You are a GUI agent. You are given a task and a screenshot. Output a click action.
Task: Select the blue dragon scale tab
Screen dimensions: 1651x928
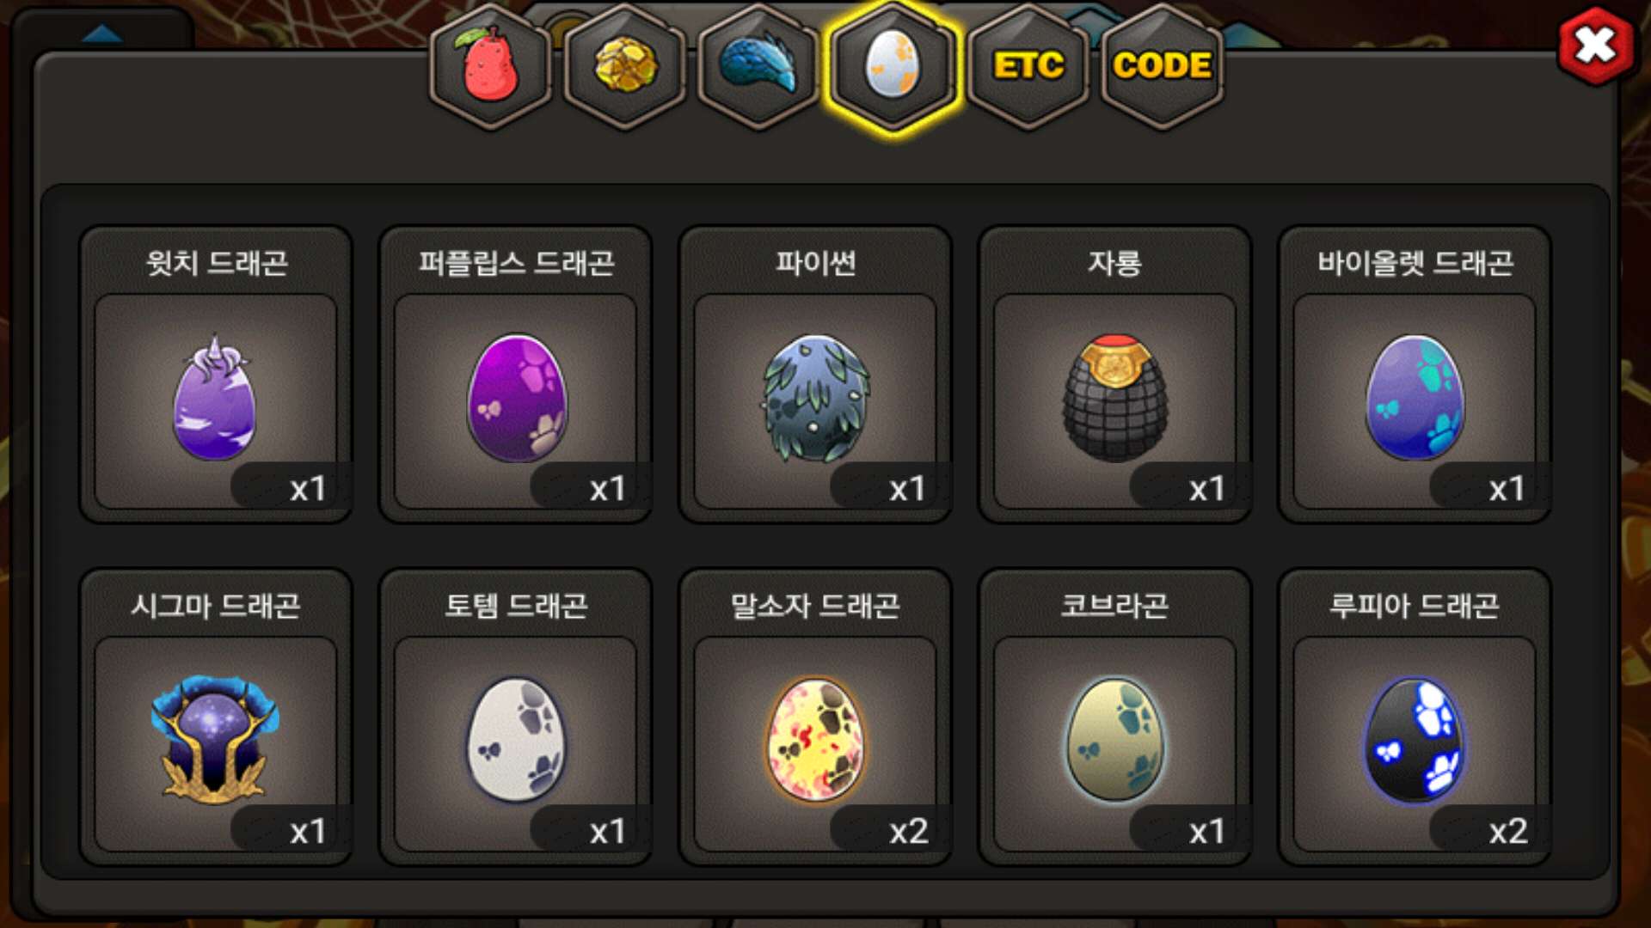[758, 66]
